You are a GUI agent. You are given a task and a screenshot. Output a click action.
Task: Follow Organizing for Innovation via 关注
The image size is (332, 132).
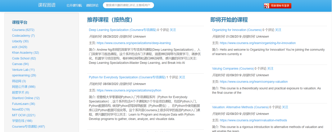278,30
